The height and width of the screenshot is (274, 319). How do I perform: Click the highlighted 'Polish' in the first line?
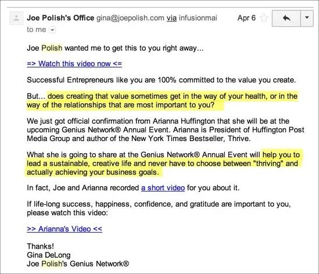pyautogui.click(x=52, y=48)
